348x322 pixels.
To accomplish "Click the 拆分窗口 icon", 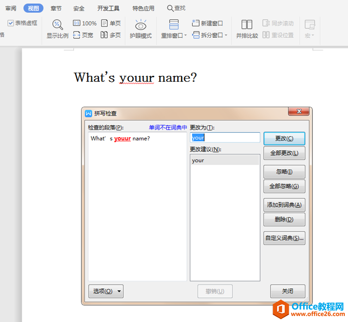I will pyautogui.click(x=196, y=35).
